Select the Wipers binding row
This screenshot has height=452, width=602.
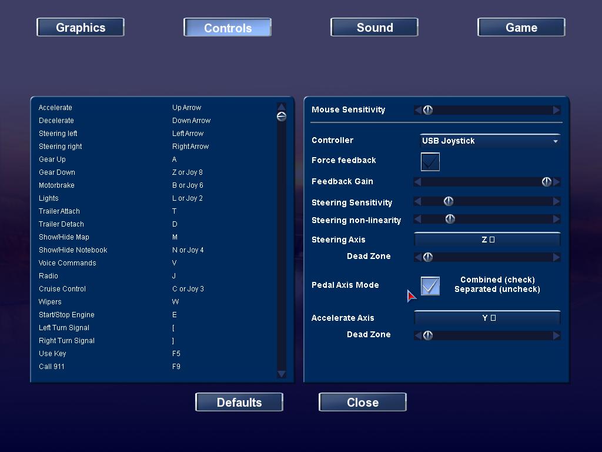(155, 302)
